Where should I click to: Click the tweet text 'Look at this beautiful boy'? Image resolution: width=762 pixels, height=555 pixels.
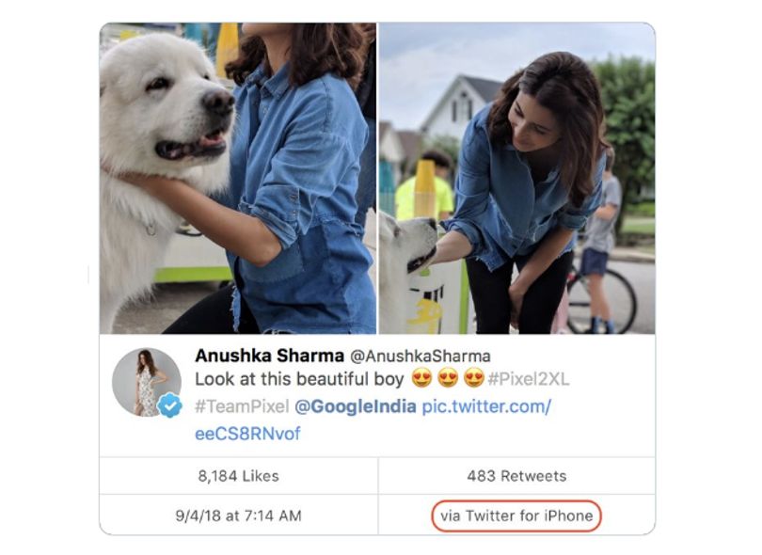point(299,379)
